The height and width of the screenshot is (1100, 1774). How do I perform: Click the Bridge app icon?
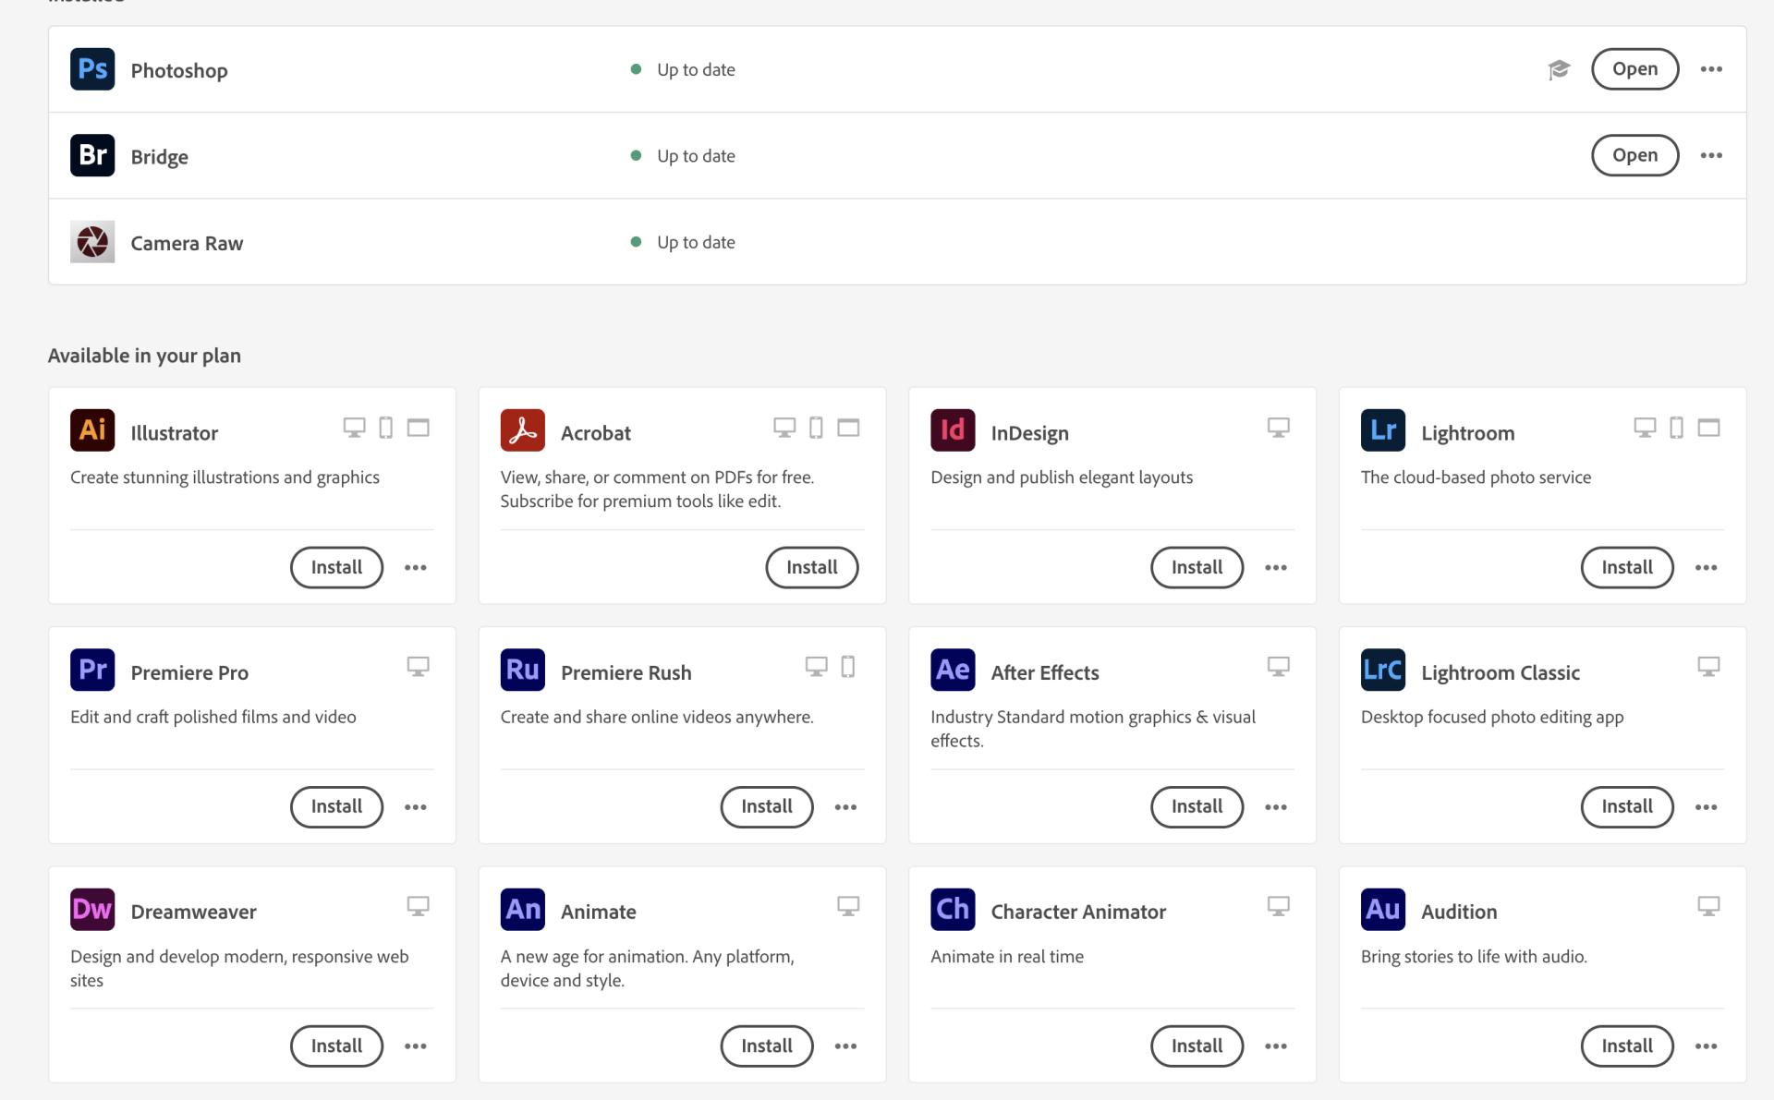pyautogui.click(x=92, y=155)
